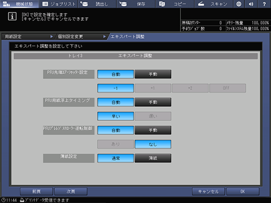Set PFUプレレジストローラー逆転制御 to 手動

(x=153, y=130)
